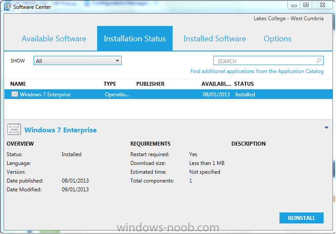Screen dimensions: 336x234
Task: Minimize the Software Center window
Action: (x=294, y=5)
